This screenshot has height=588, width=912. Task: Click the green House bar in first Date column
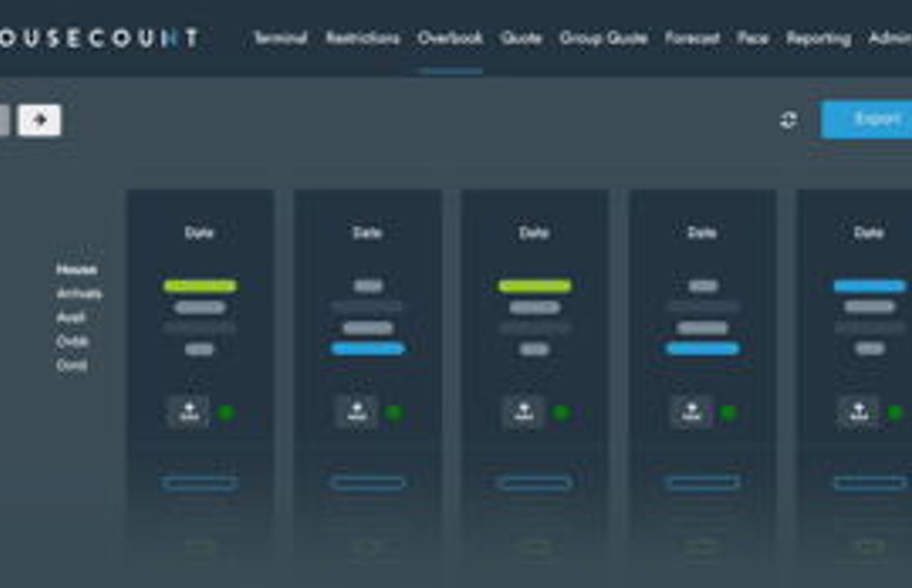pos(200,286)
